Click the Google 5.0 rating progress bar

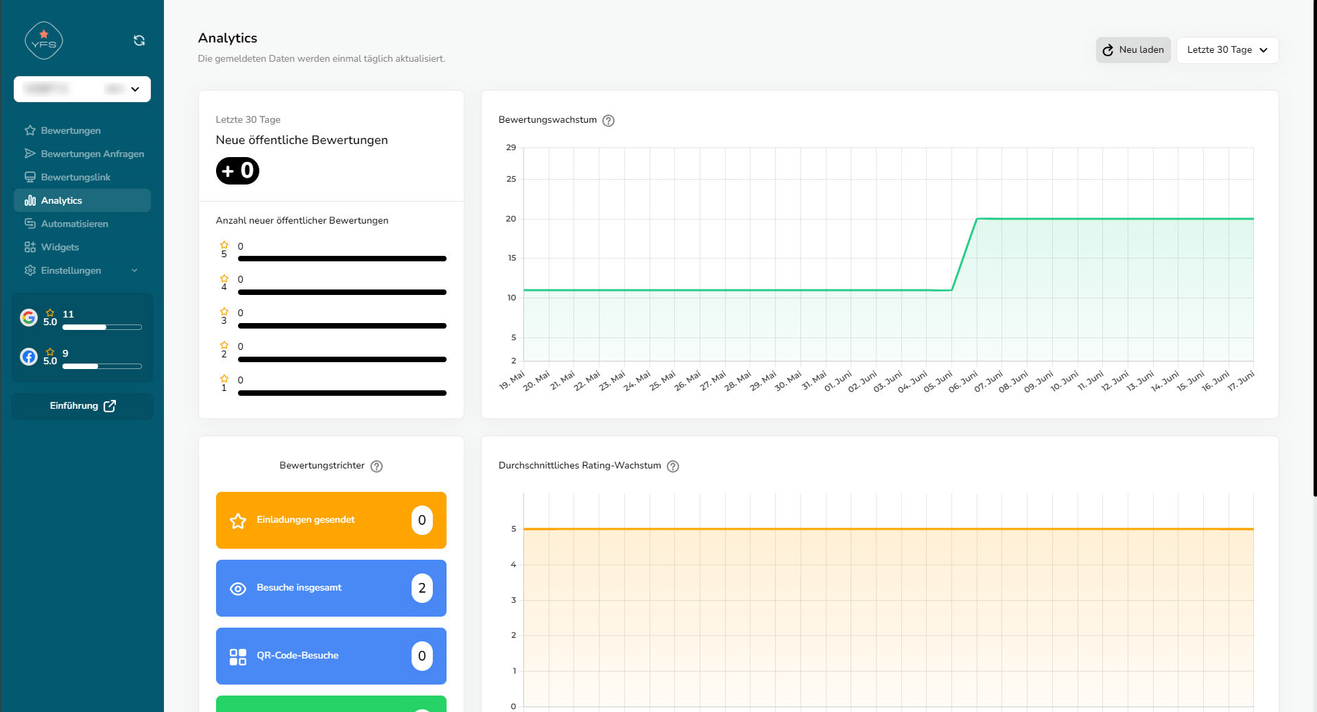tap(102, 327)
